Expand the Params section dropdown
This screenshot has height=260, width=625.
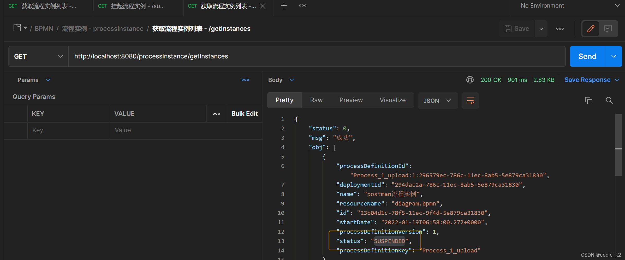48,80
